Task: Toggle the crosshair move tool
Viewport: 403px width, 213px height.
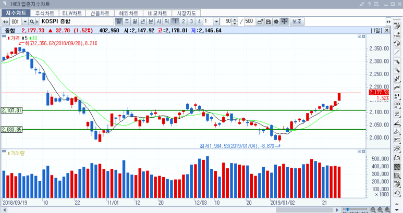Action: pos(284,21)
